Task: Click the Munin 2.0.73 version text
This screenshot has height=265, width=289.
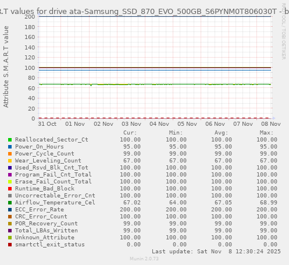Action: click(144, 259)
